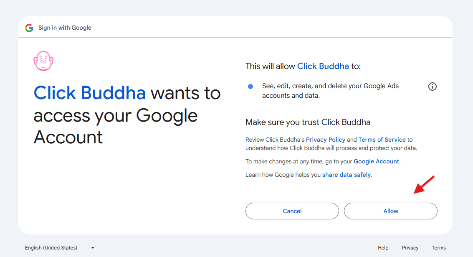
Task: Open the footer Terms link
Action: click(x=439, y=248)
